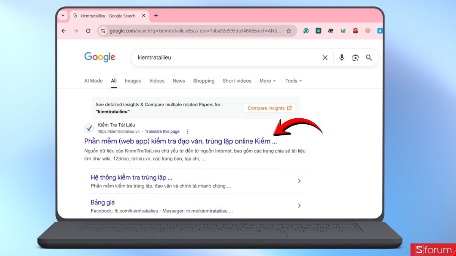
Task: Switch to Shopping results tab
Action: click(x=204, y=81)
